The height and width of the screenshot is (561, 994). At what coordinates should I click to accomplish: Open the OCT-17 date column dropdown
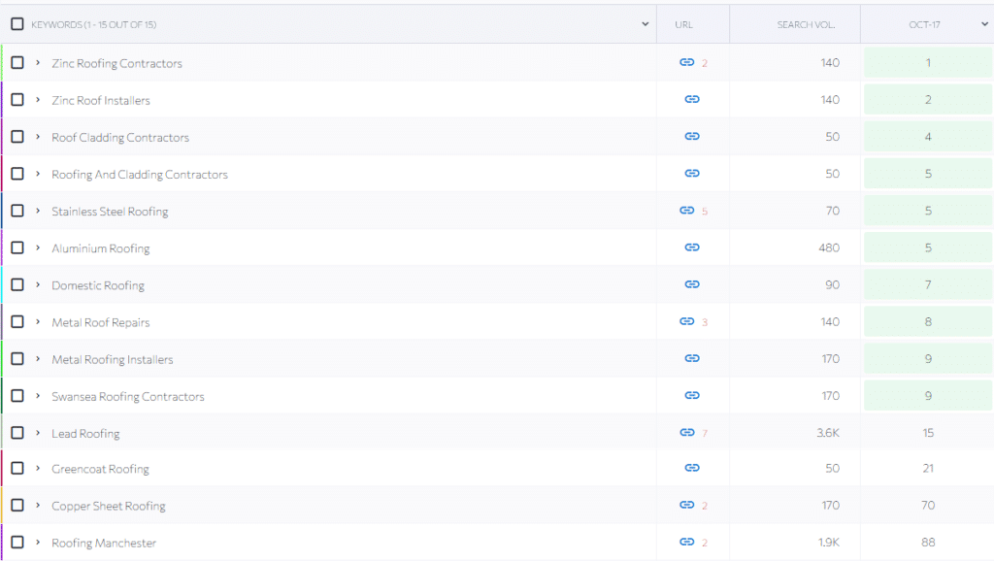[985, 24]
